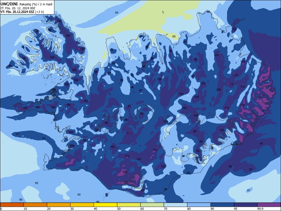Screen dimensions: 281x211
Task: Click the 80–90 light blue legend swatch
Action: [199, 205]
